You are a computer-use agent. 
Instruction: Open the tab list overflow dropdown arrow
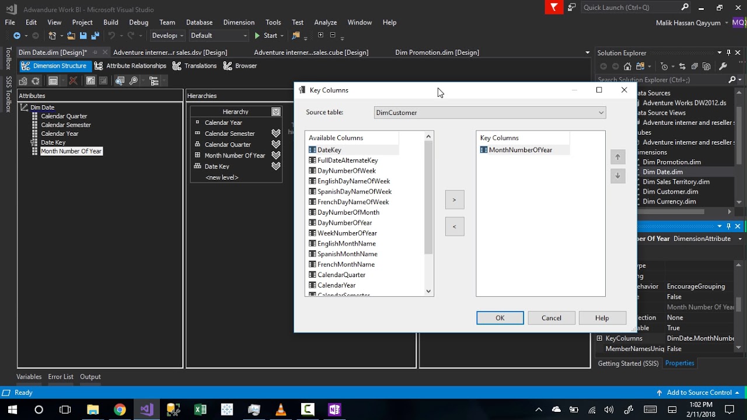click(588, 52)
